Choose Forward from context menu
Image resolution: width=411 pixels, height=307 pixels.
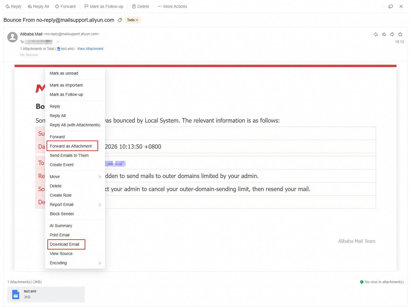(75, 137)
